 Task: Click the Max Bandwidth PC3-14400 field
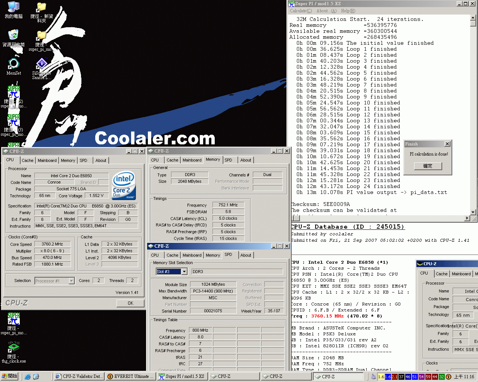tap(213, 291)
